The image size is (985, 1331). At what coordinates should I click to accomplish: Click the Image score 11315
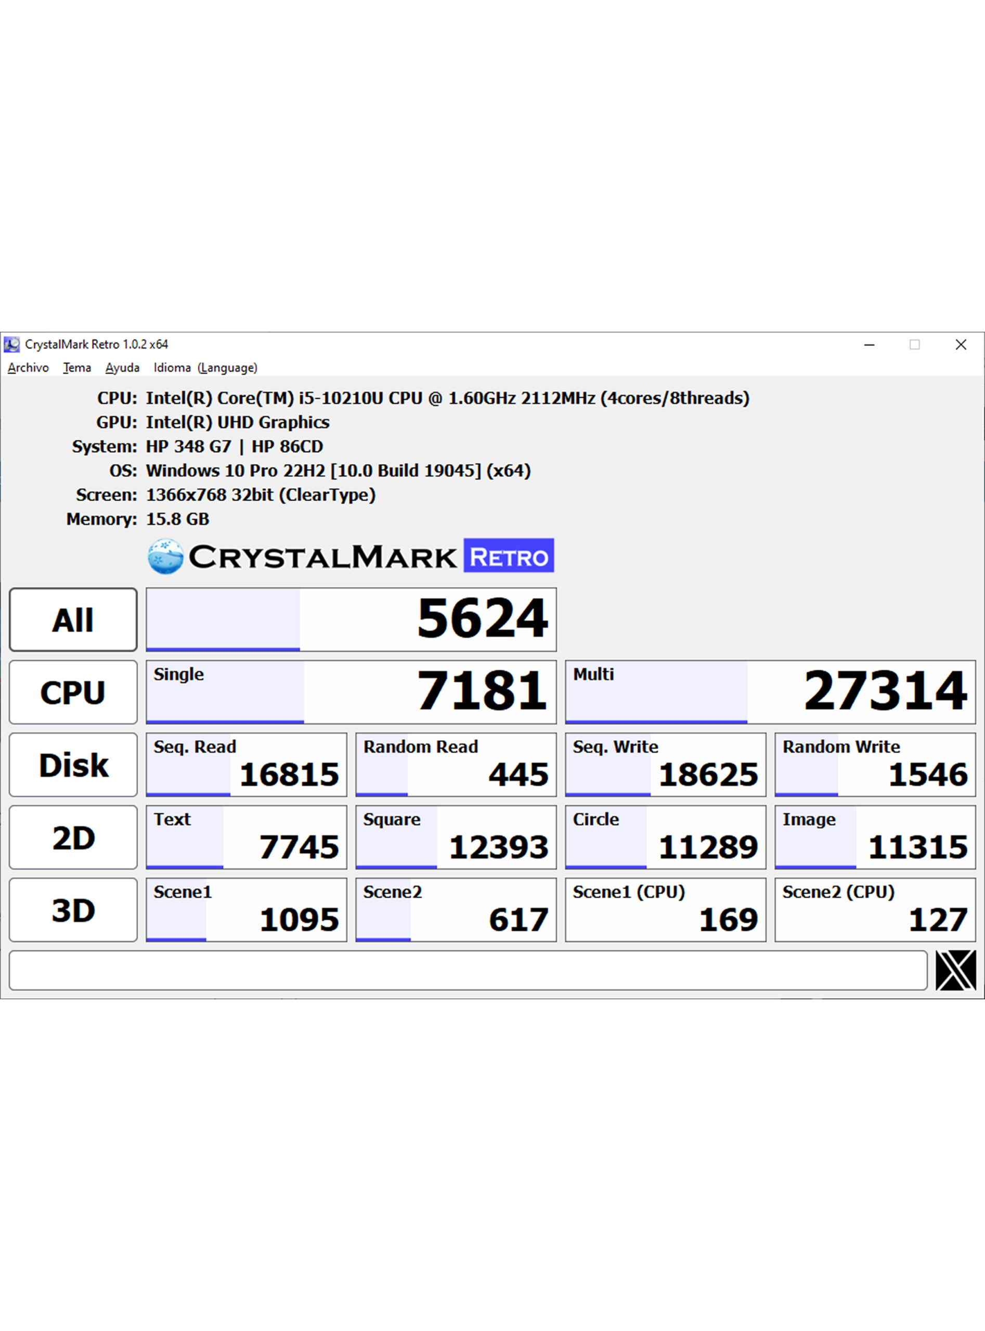click(x=875, y=838)
